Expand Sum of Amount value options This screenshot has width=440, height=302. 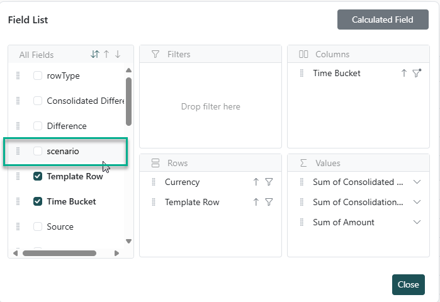point(417,223)
